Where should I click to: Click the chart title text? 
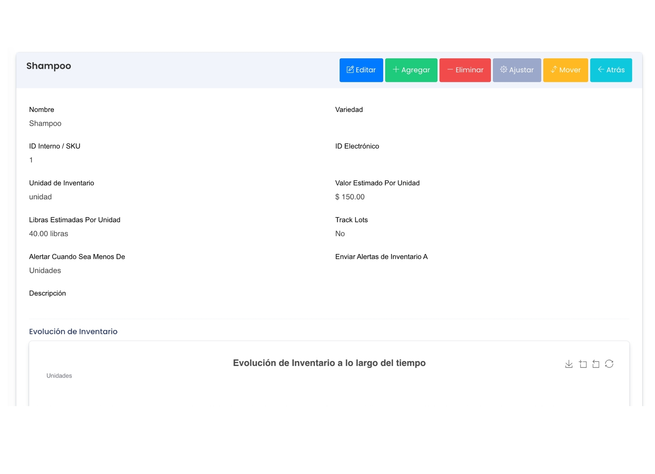329,363
